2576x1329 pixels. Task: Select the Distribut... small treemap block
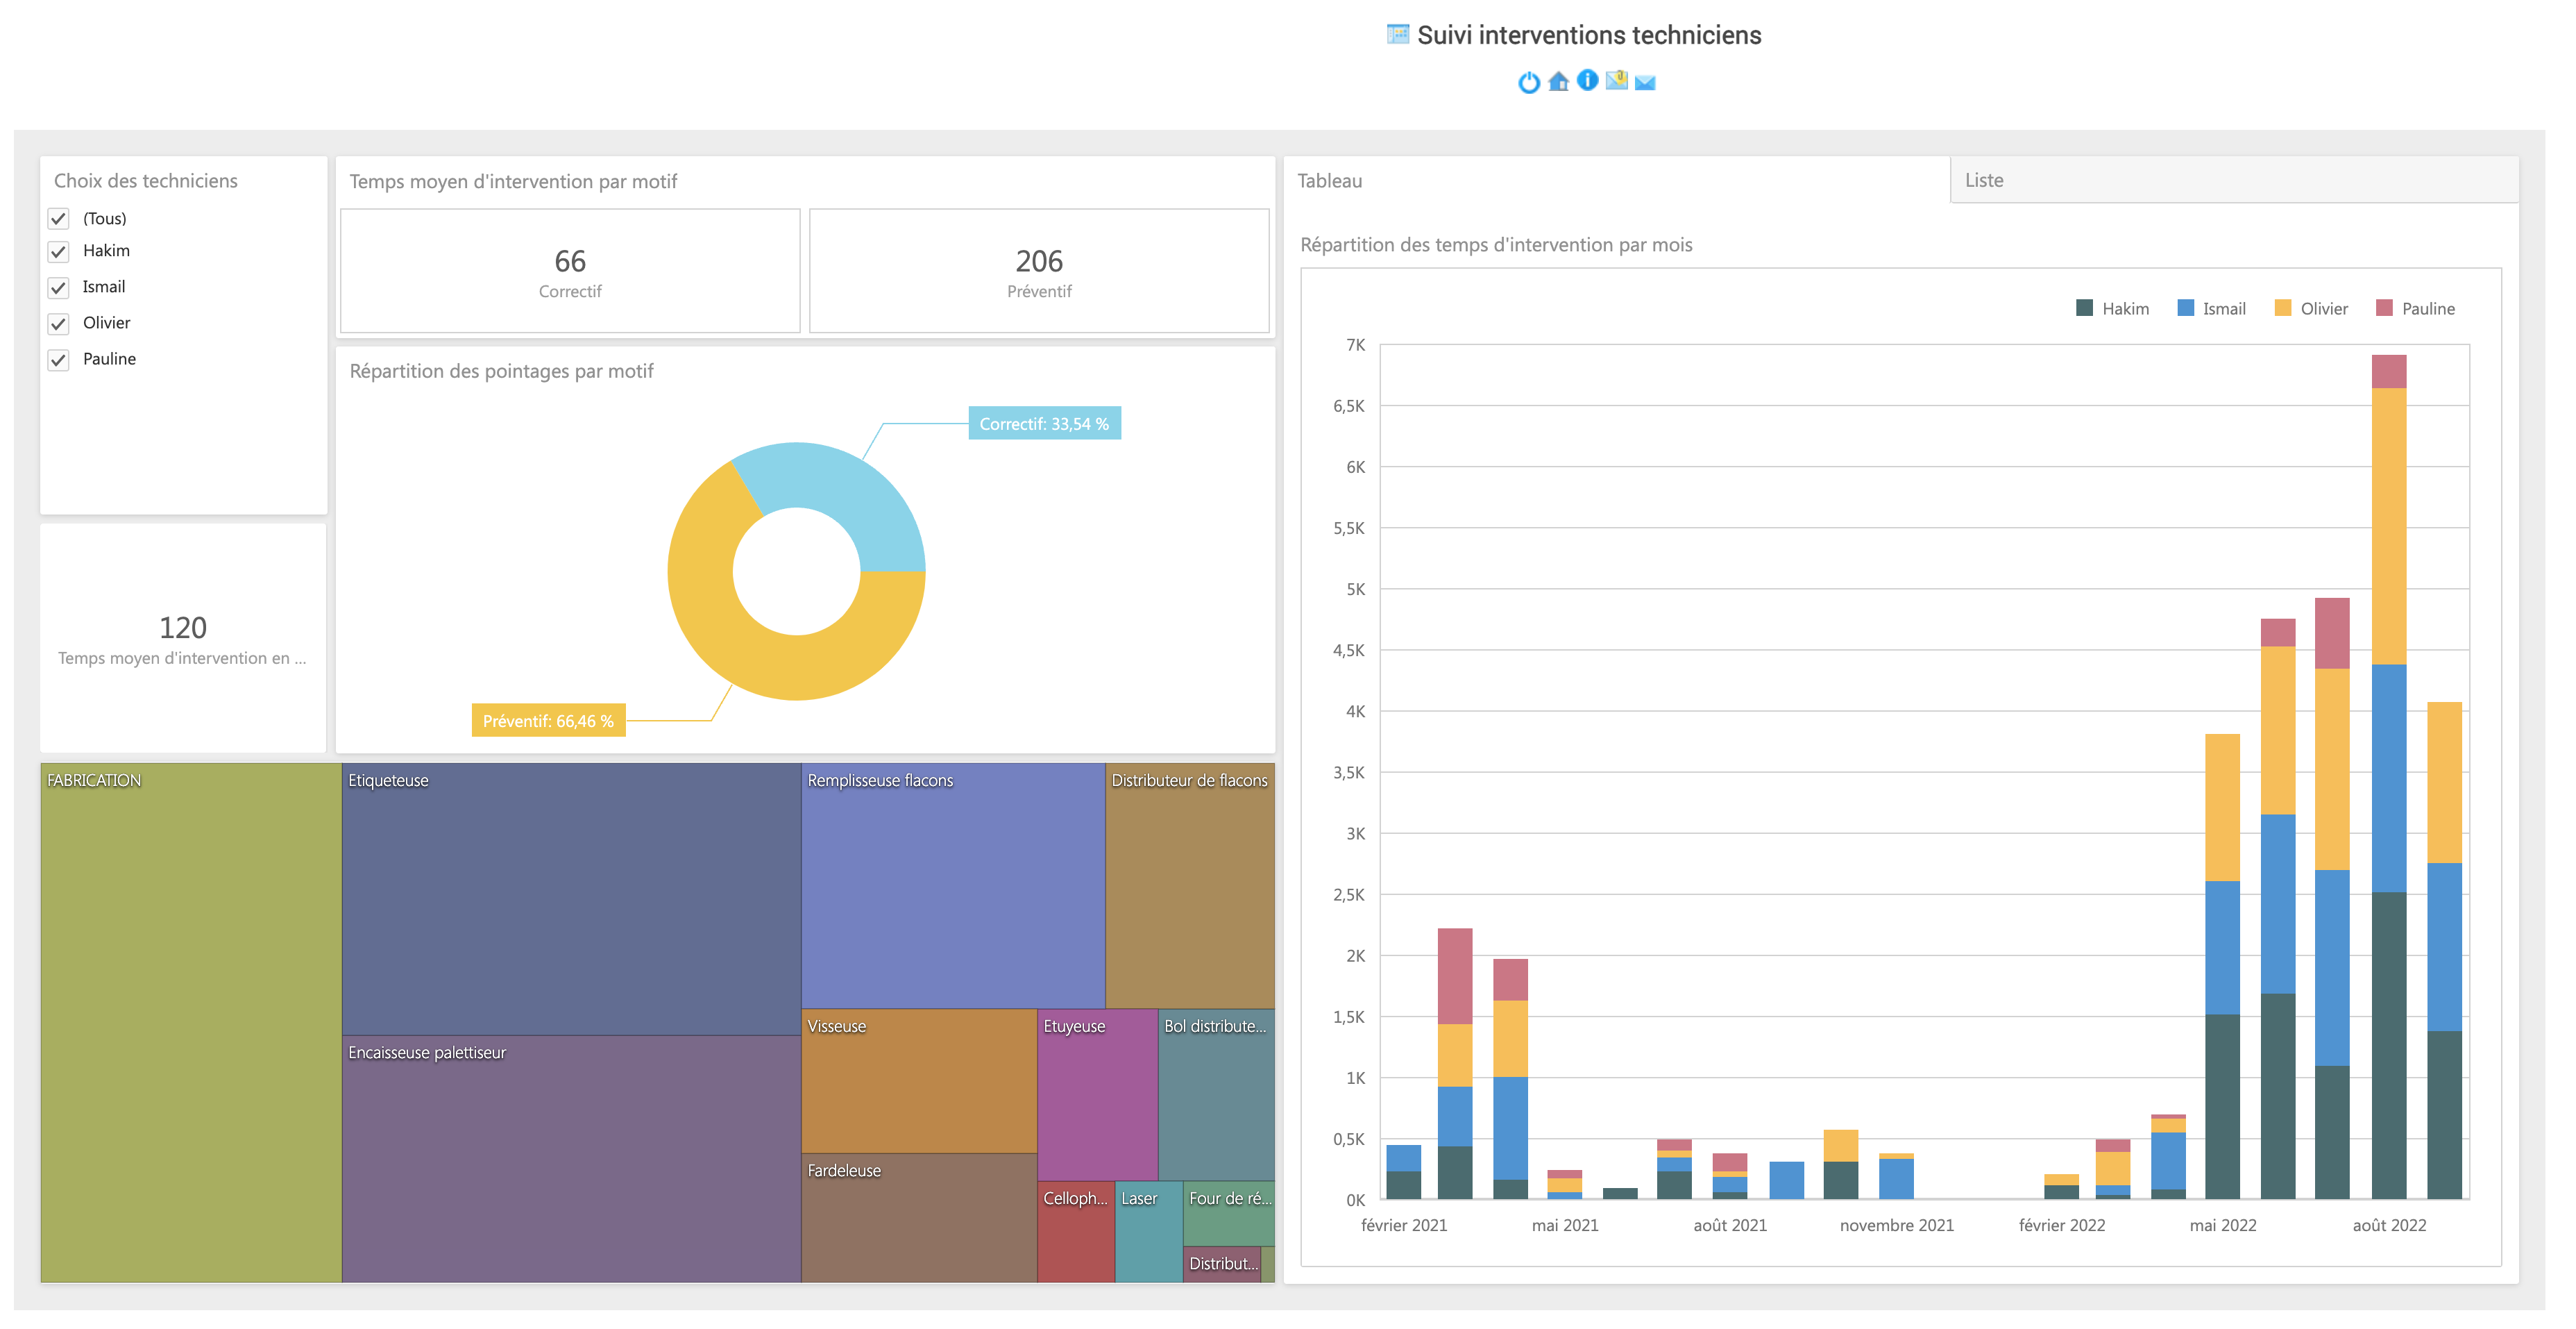tap(1222, 1264)
